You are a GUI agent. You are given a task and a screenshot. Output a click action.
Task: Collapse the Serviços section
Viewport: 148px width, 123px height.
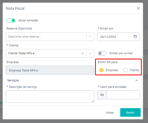pos(136,80)
